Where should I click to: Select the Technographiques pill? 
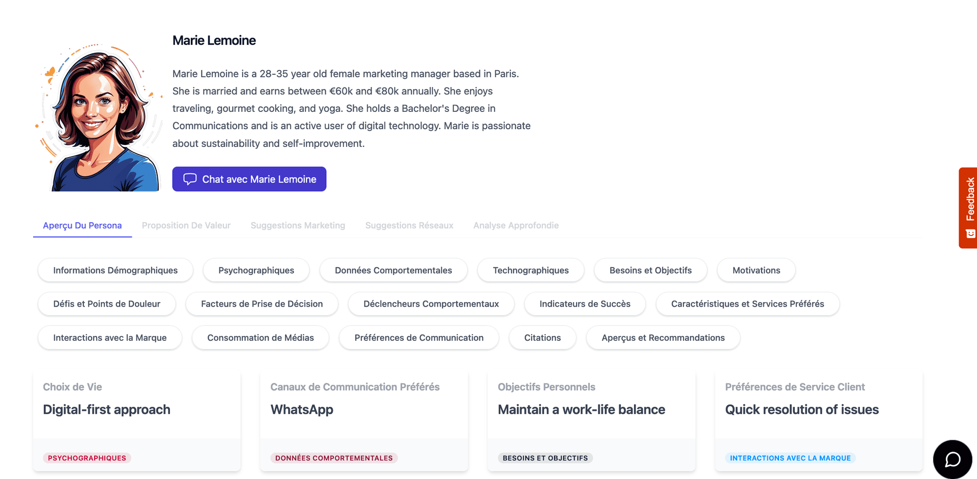click(531, 270)
